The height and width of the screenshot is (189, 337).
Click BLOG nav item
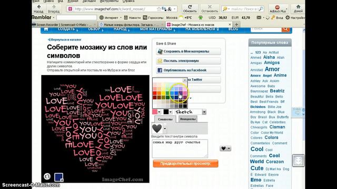[233, 29]
